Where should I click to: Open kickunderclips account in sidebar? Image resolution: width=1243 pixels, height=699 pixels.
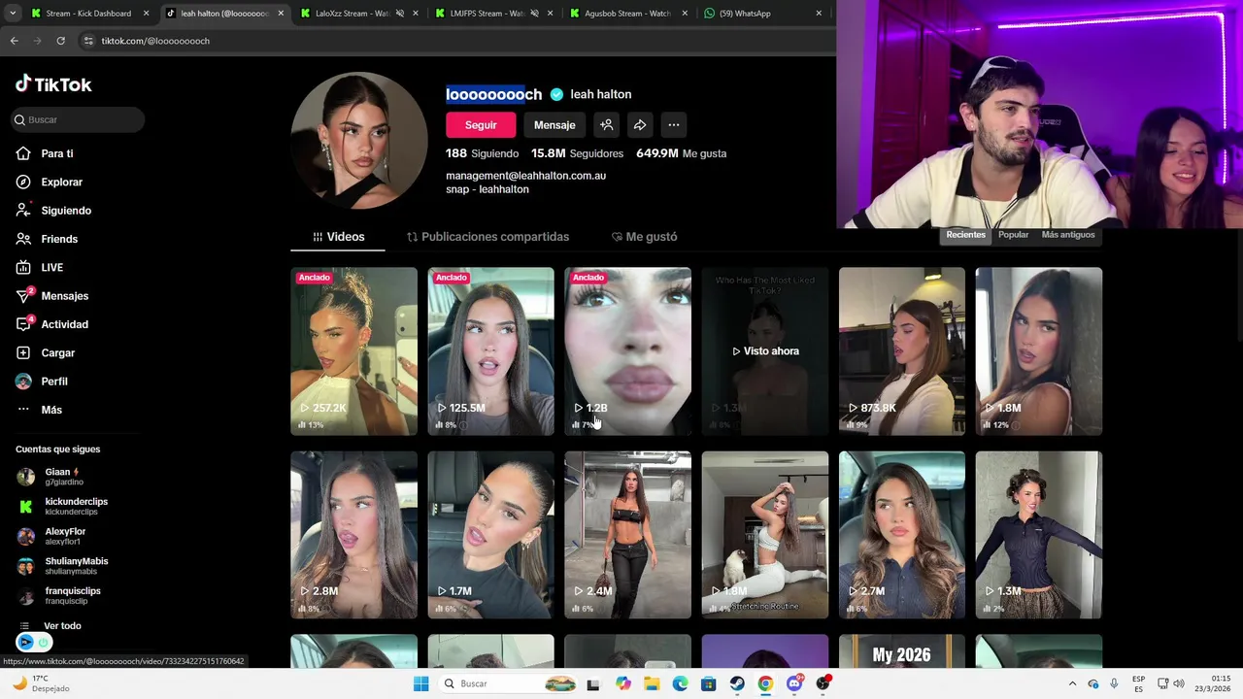click(62, 507)
